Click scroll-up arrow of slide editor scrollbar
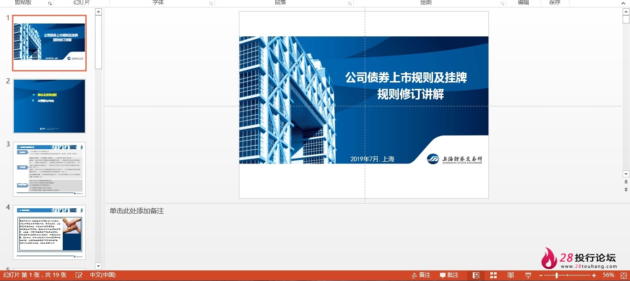The height and width of the screenshot is (281, 630). tap(626, 12)
